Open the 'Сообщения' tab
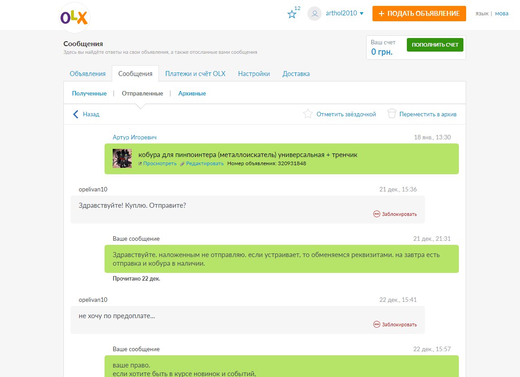 (135, 74)
